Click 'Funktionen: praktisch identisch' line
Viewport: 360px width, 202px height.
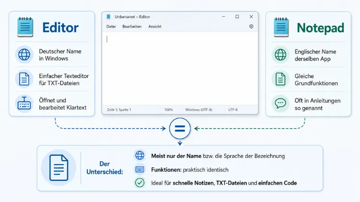tap(190, 170)
